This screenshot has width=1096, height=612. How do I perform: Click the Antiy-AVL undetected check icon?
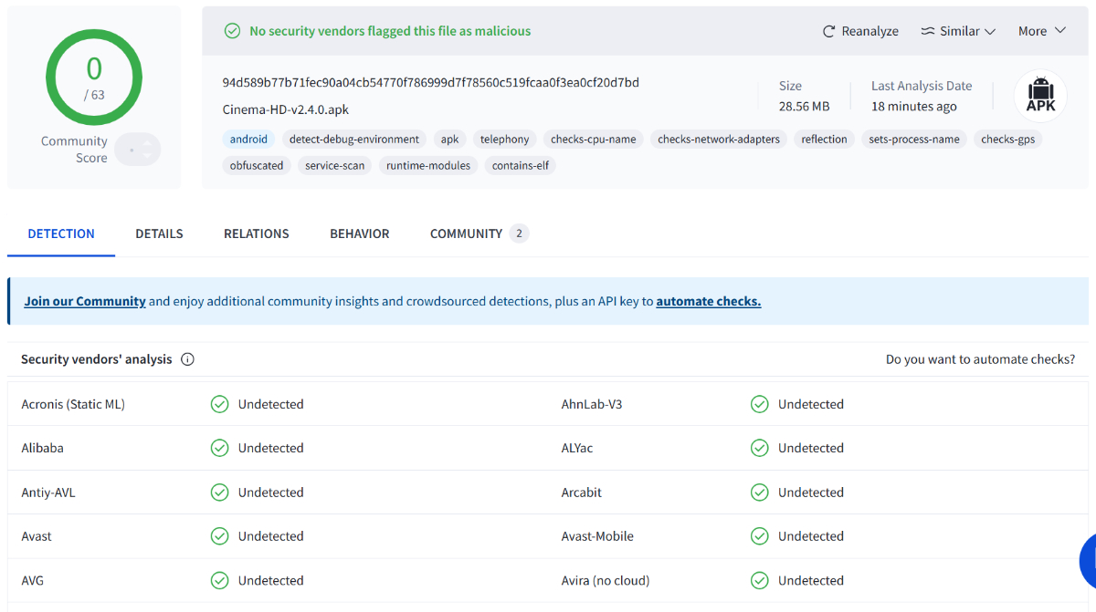coord(219,493)
